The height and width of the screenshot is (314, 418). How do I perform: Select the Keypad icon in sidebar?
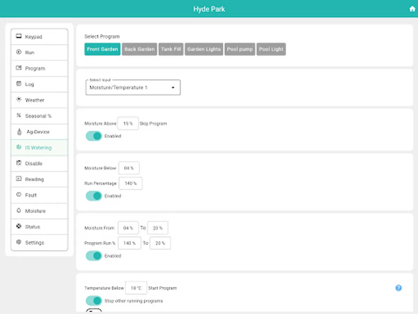pos(18,36)
